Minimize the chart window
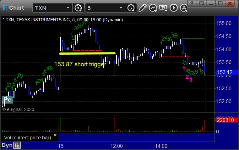The height and width of the screenshot is (150, 239). [x=211, y=3]
